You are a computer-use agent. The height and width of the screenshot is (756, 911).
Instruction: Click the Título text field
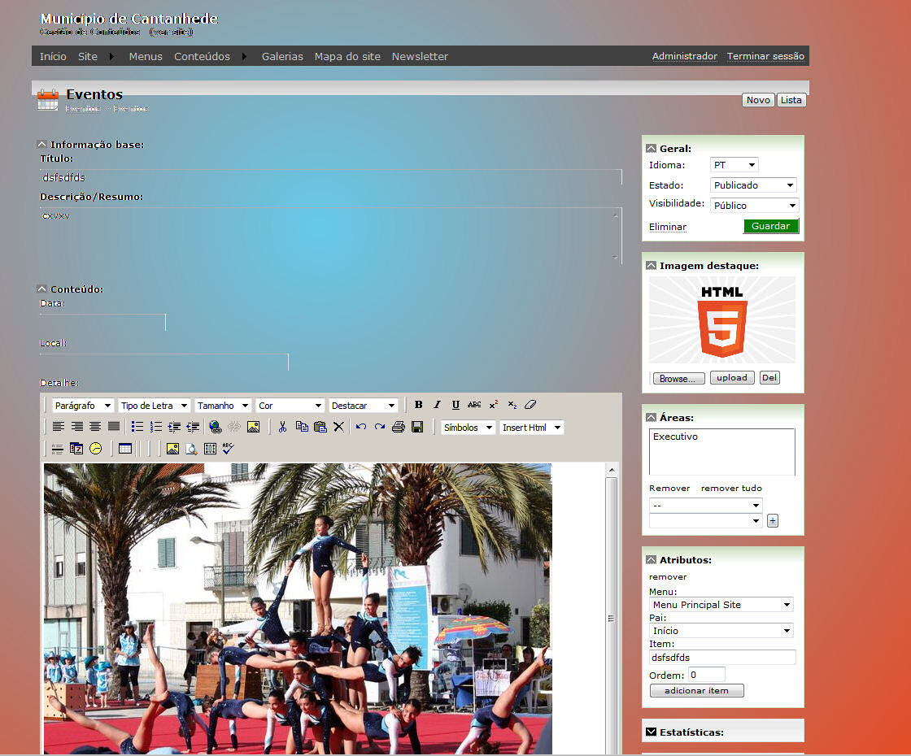click(x=330, y=177)
